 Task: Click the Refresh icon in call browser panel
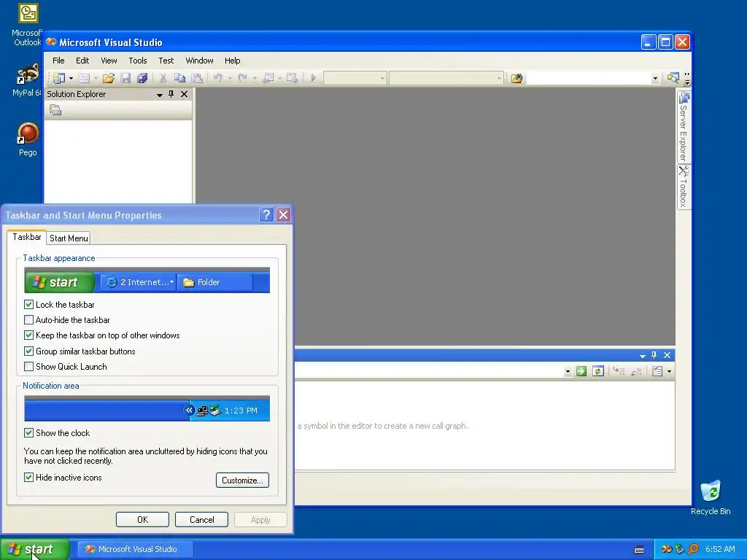point(598,371)
